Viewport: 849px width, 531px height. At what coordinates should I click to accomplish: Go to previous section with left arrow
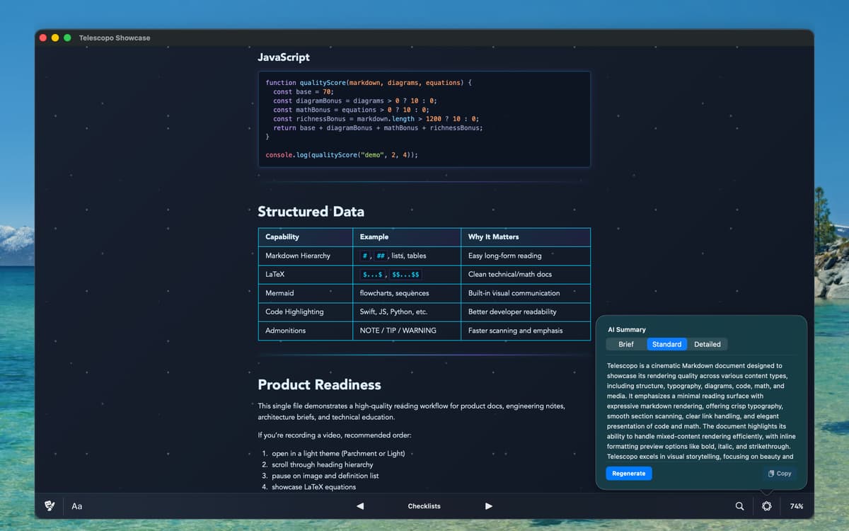pos(360,506)
